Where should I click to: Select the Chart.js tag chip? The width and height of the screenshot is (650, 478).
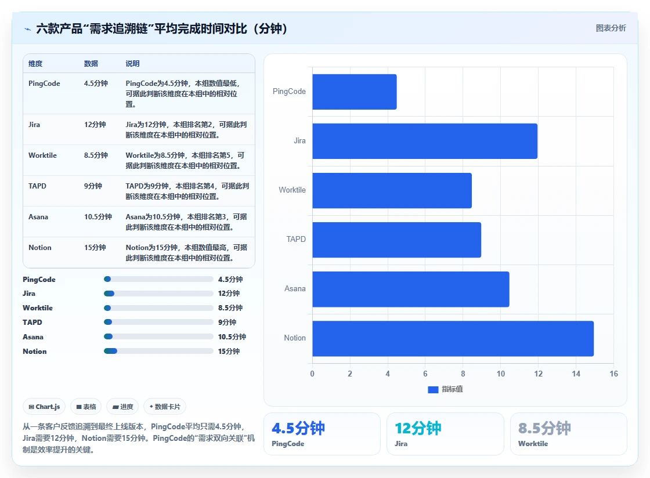tap(44, 407)
